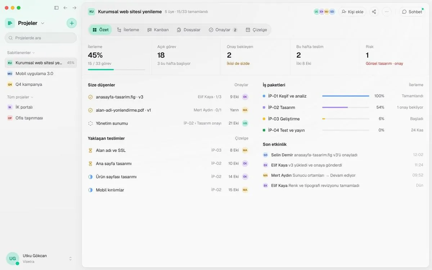Click the green plus new project button
432x270 pixels.
coord(72,23)
